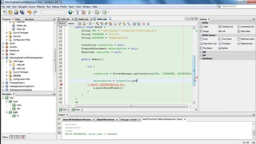Image resolution: width=256 pixels, height=144 pixels.
Task: Run the project with green arrow
Action: pos(90,12)
